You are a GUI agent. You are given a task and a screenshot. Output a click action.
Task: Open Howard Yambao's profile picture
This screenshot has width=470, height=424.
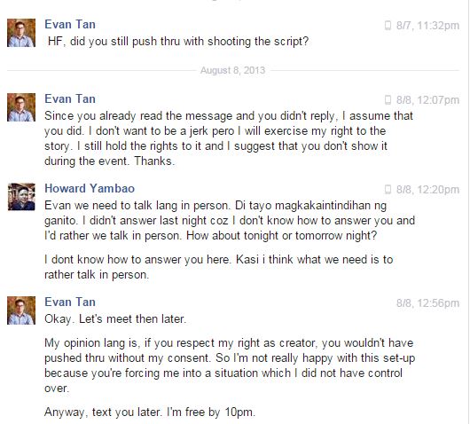coord(21,197)
